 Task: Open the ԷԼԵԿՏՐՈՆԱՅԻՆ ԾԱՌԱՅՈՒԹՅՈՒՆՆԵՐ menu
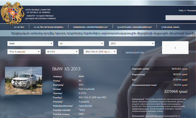135,27
